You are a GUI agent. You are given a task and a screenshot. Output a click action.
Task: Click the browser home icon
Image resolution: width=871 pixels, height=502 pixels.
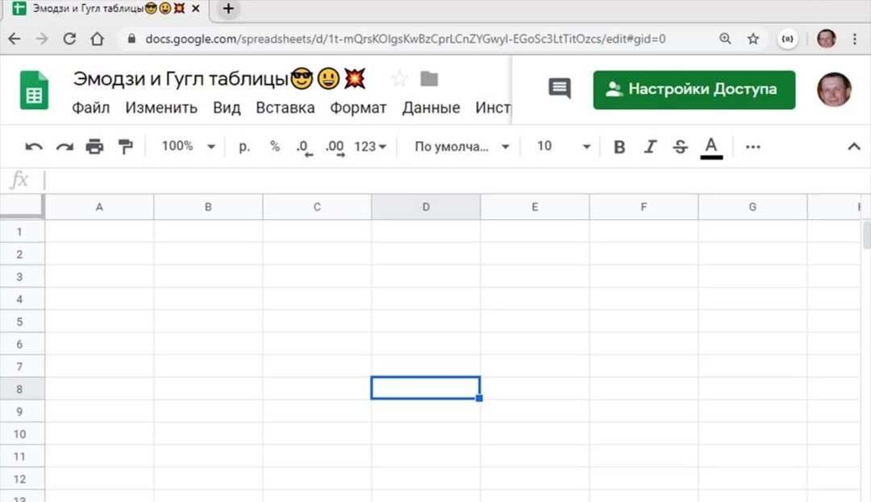tap(98, 39)
